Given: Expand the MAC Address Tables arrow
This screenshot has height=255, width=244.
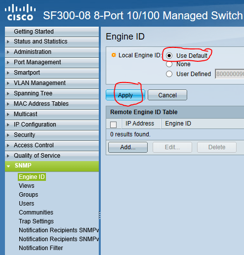Looking at the screenshot, I should [8, 104].
